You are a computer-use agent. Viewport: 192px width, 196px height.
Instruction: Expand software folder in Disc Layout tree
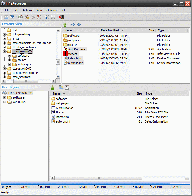click(x=5, y=97)
